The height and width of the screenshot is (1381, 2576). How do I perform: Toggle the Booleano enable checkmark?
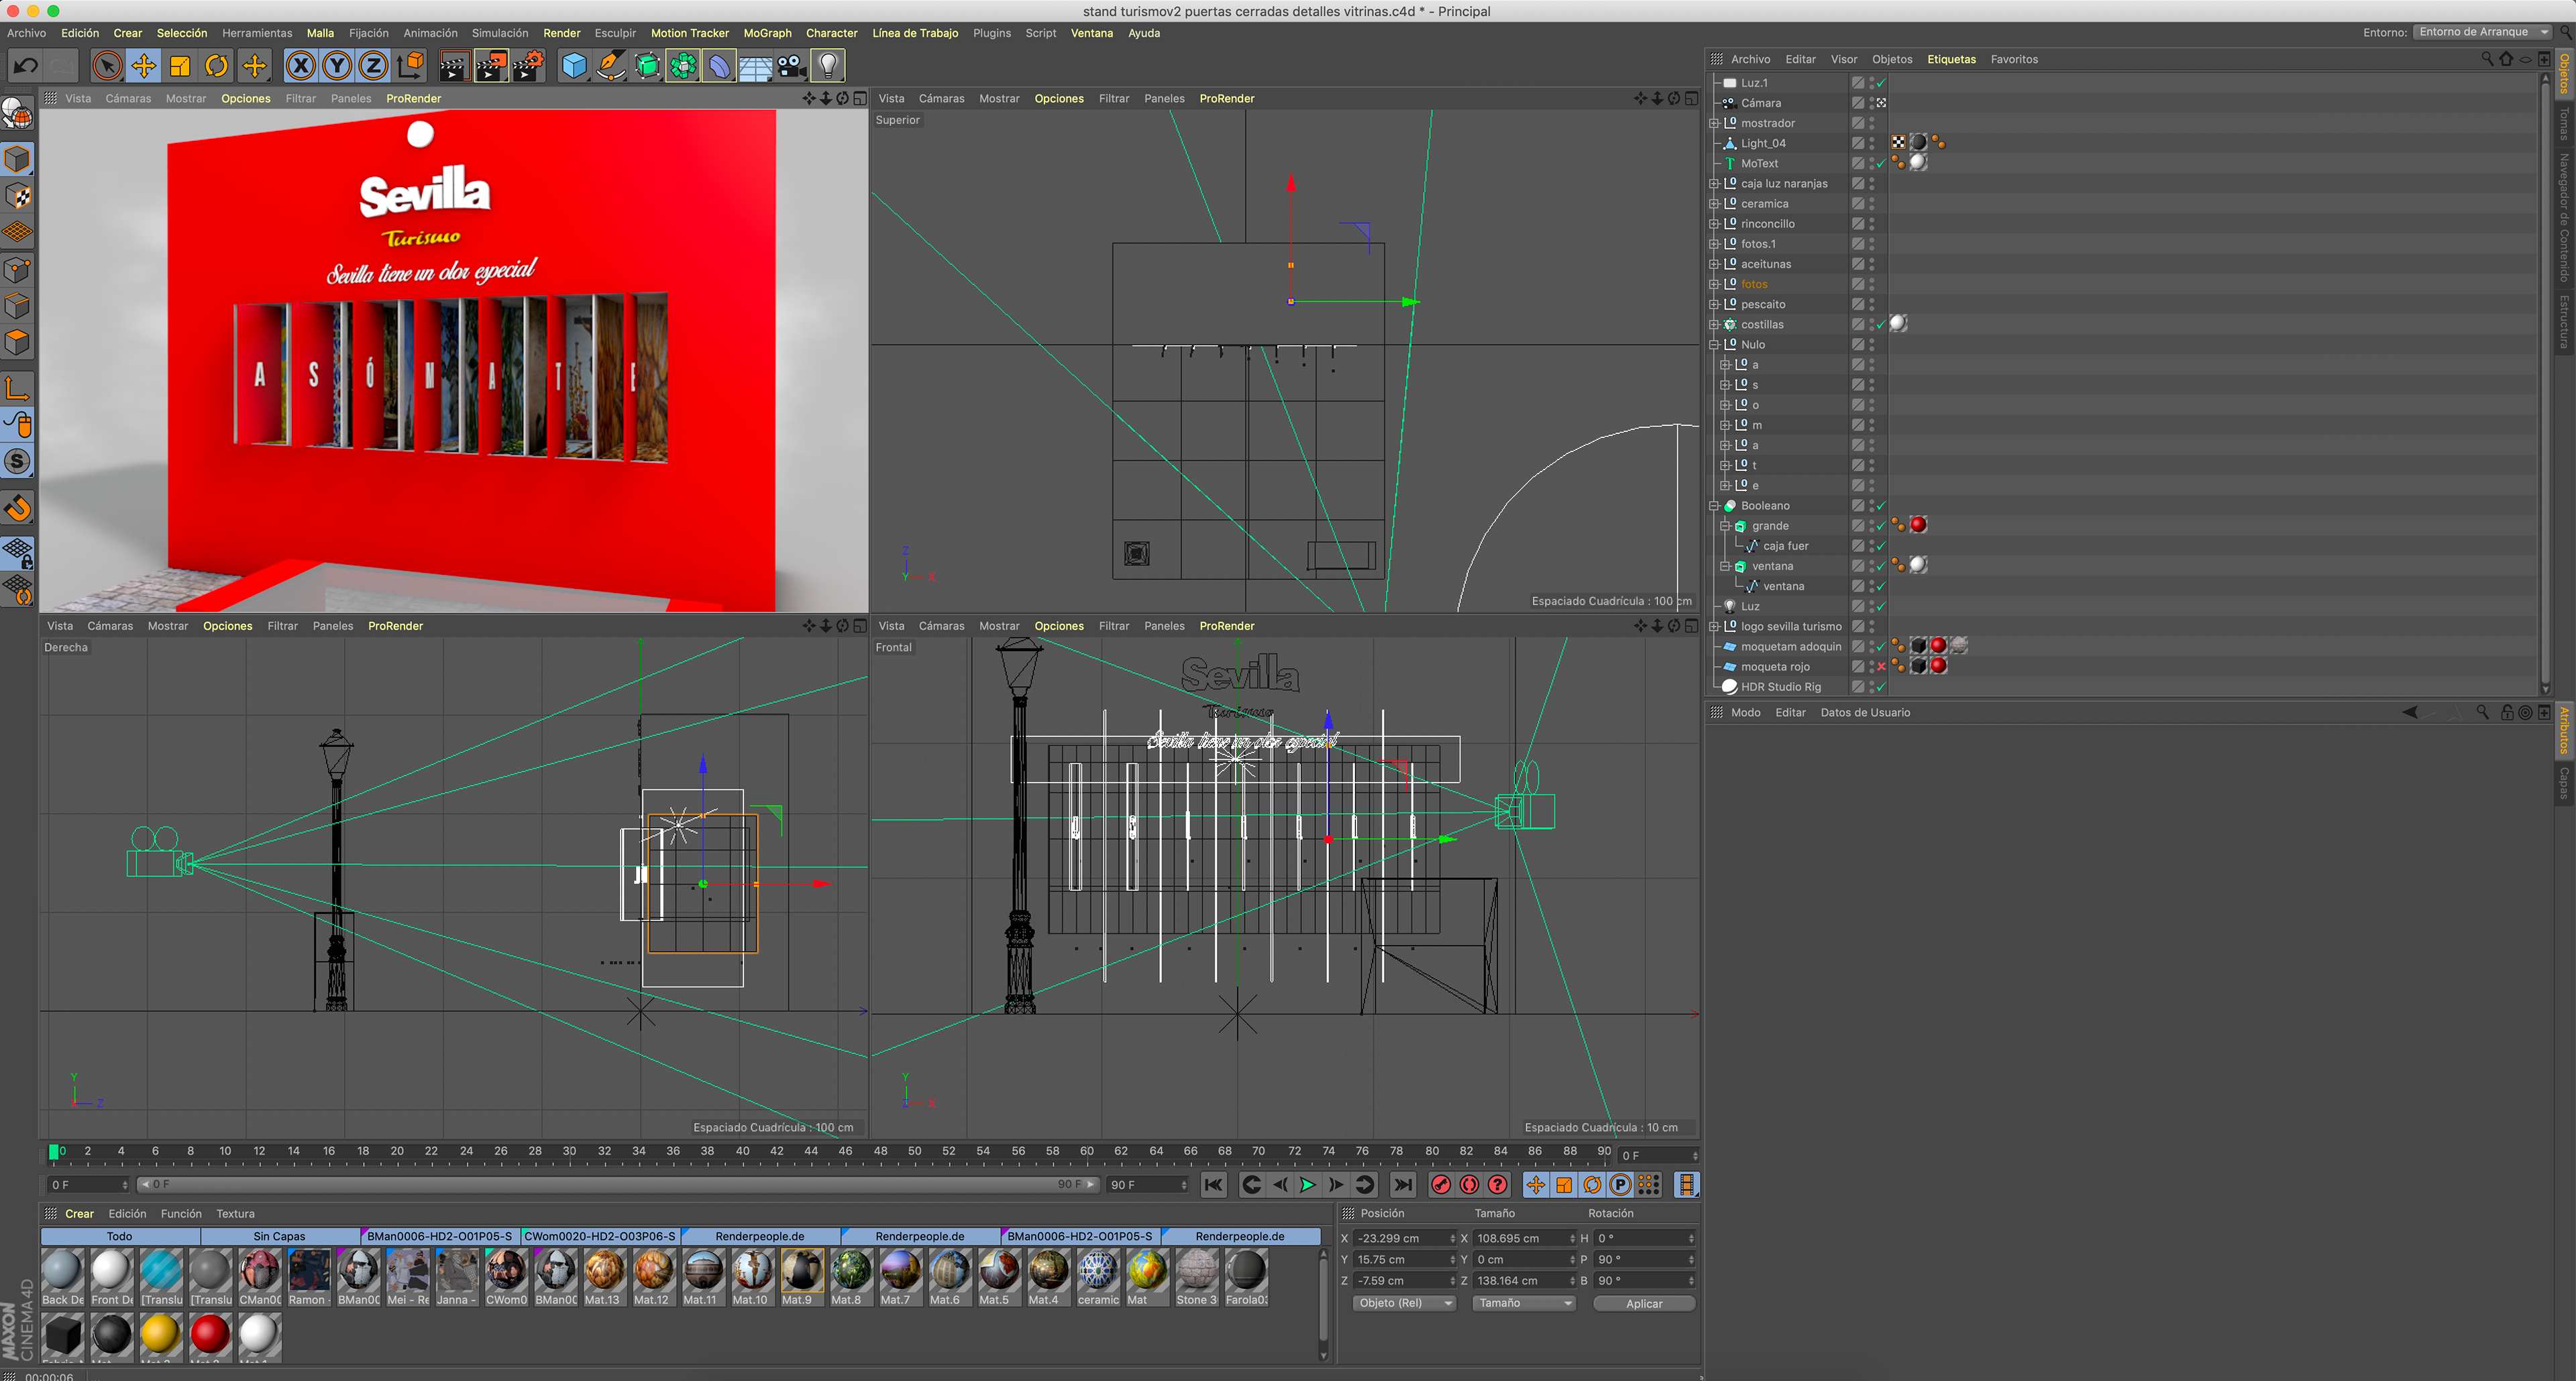(1881, 506)
